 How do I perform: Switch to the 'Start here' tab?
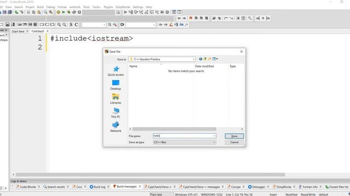coord(18,32)
